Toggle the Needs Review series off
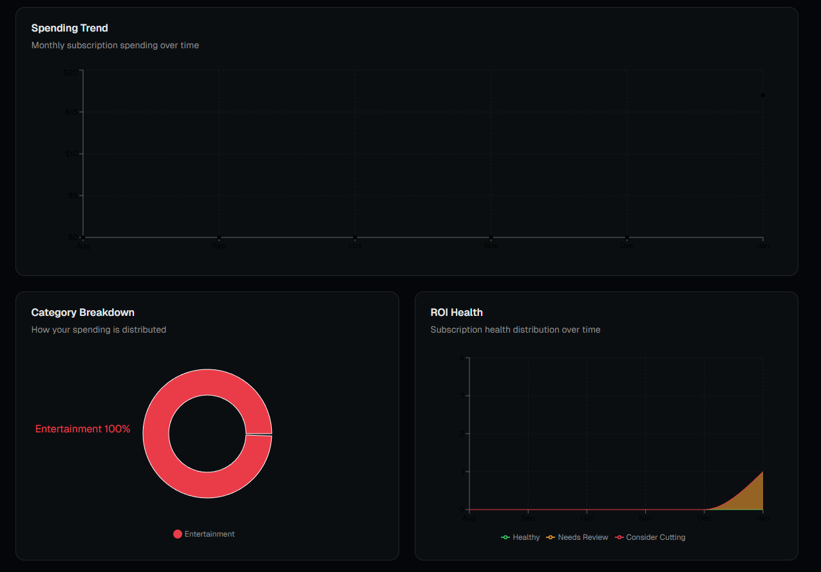This screenshot has height=572, width=821. pyautogui.click(x=581, y=537)
